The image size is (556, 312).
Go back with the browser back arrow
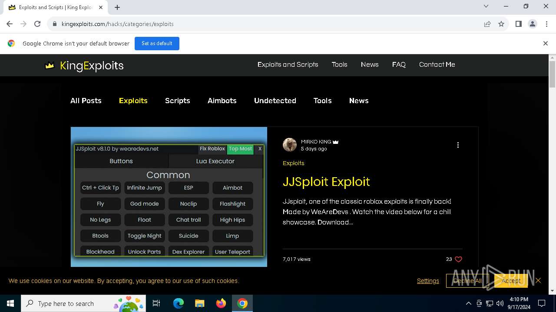pyautogui.click(x=10, y=24)
